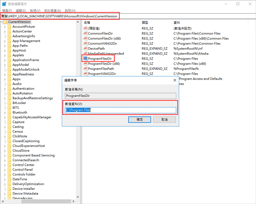Expand the Component Based Servicing key
The width and height of the screenshot is (256, 204).
click(x=4, y=155)
